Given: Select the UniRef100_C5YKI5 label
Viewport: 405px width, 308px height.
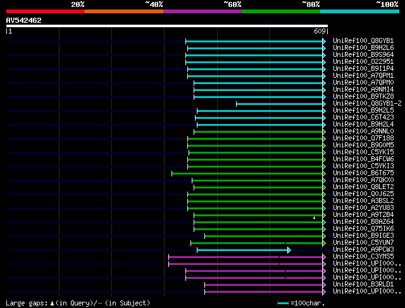Looking at the screenshot, I should [x=363, y=152].
